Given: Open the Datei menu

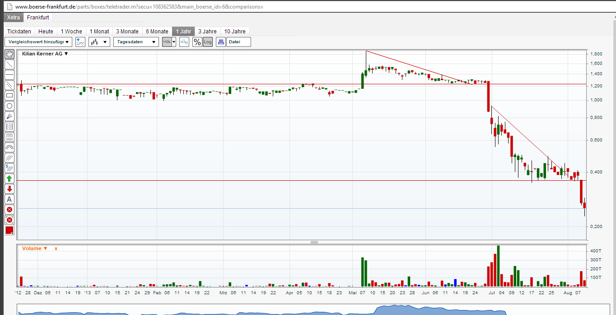Looking at the screenshot, I should coord(238,42).
